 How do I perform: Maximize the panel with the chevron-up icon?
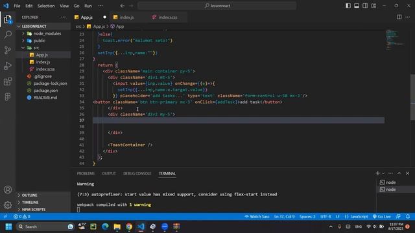pos(399,173)
